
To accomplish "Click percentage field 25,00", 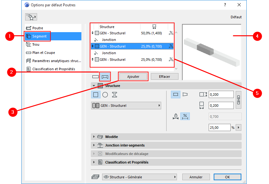I will point(219,127).
